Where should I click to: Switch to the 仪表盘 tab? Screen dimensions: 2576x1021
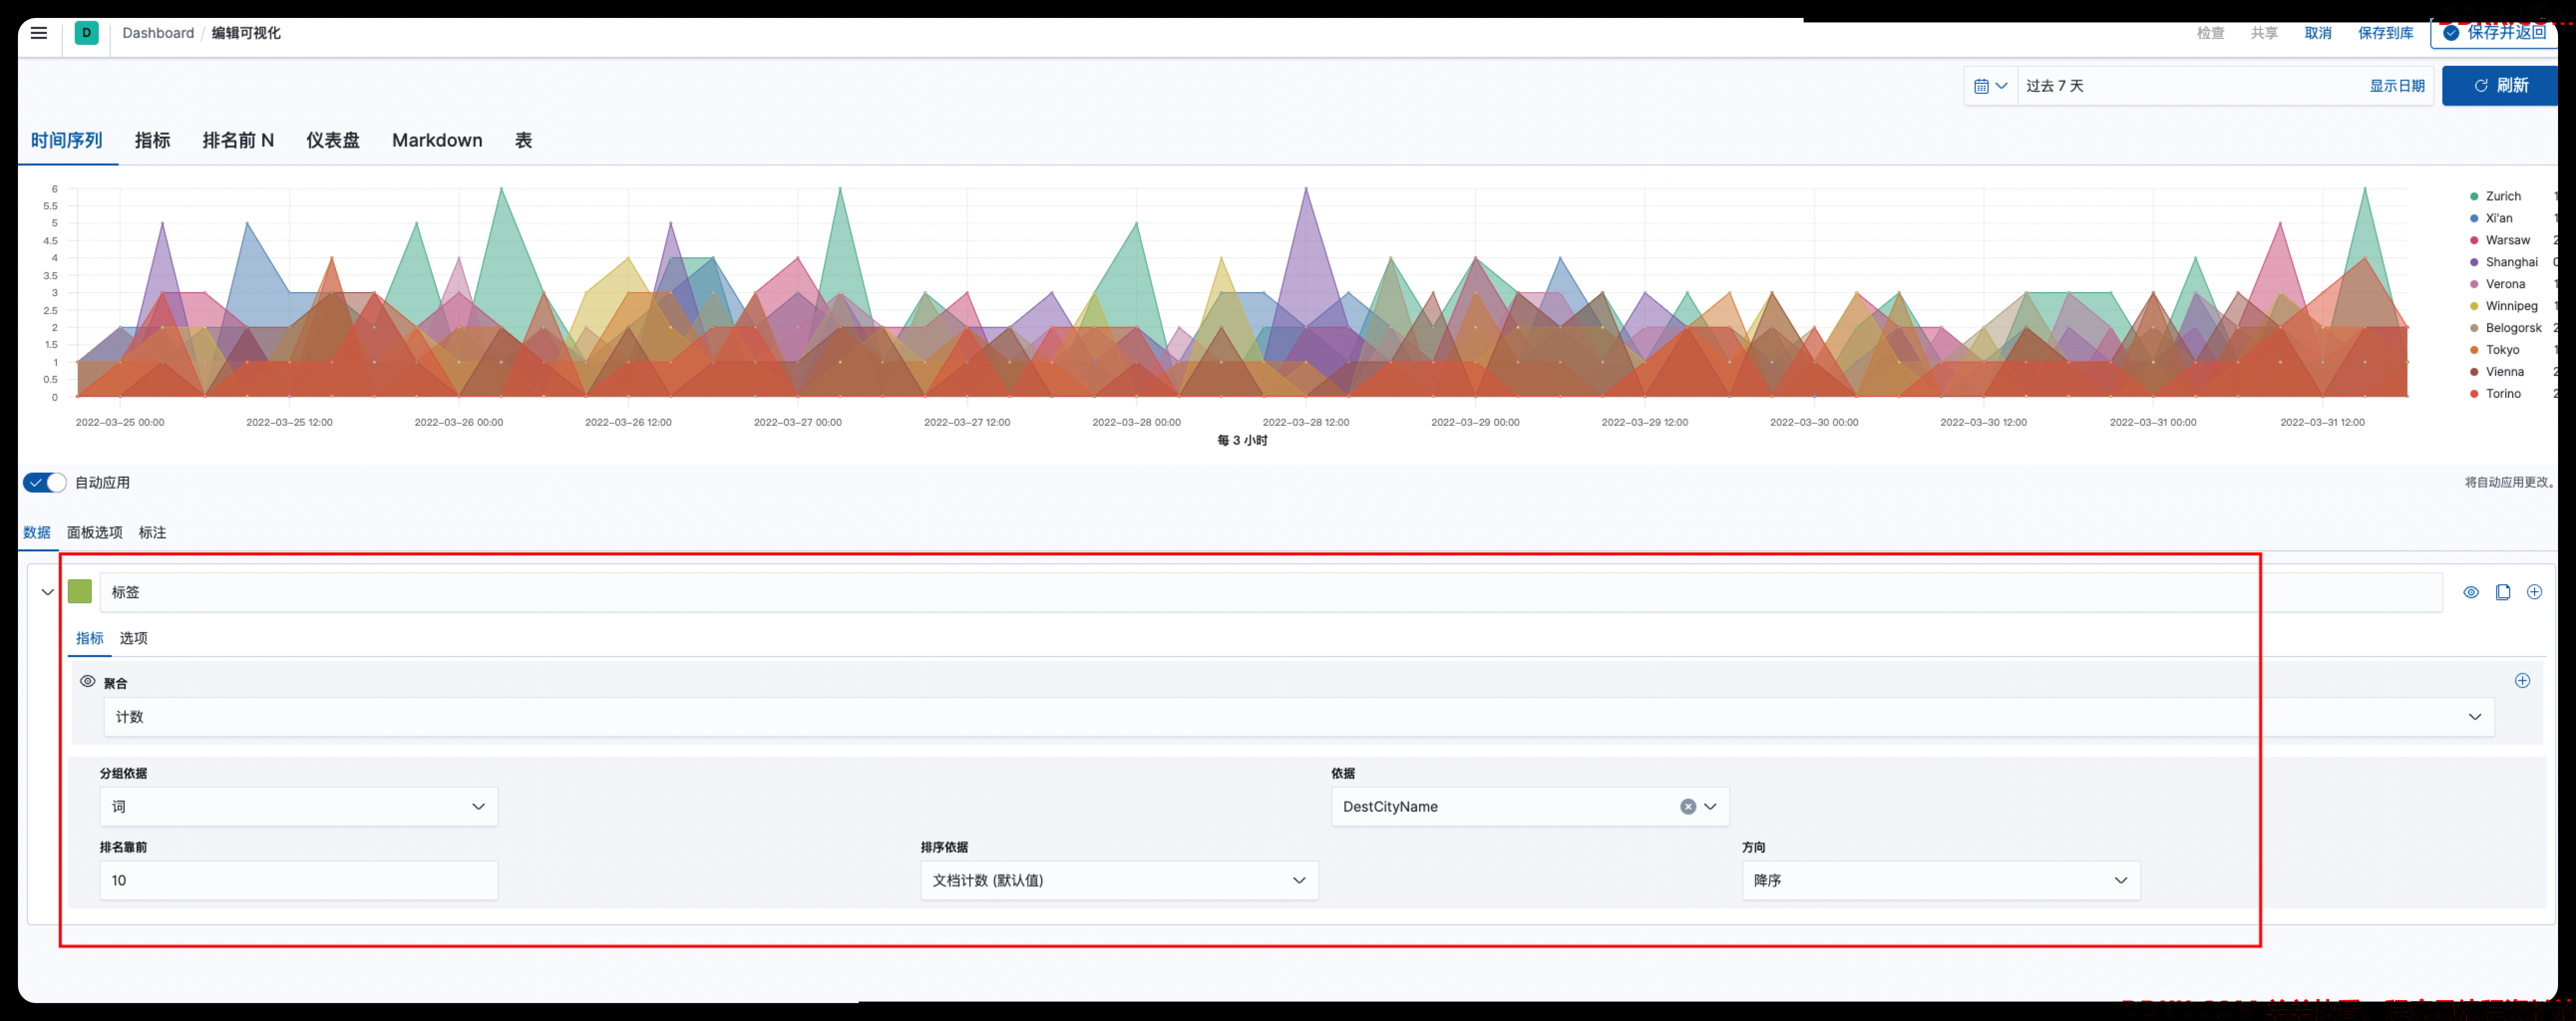[x=333, y=141]
